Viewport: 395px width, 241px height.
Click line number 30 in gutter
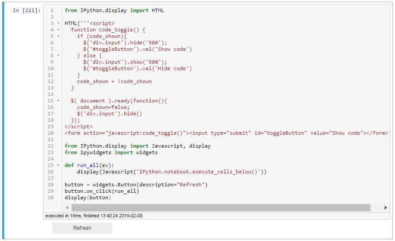(50, 198)
